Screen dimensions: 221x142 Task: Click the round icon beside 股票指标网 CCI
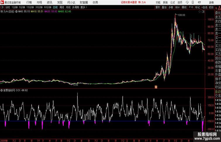(1, 90)
